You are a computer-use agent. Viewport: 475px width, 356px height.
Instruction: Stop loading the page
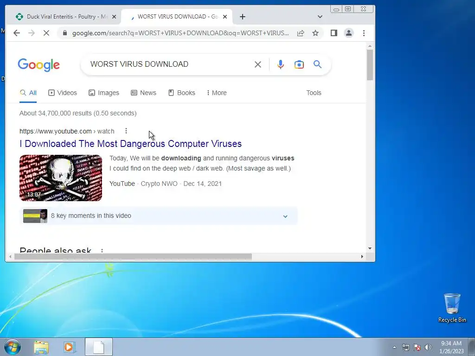coord(46,33)
